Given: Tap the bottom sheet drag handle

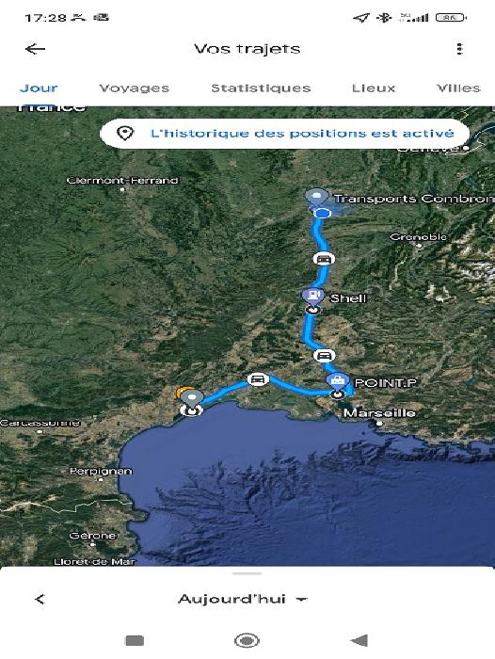Looking at the screenshot, I should coord(247,572).
